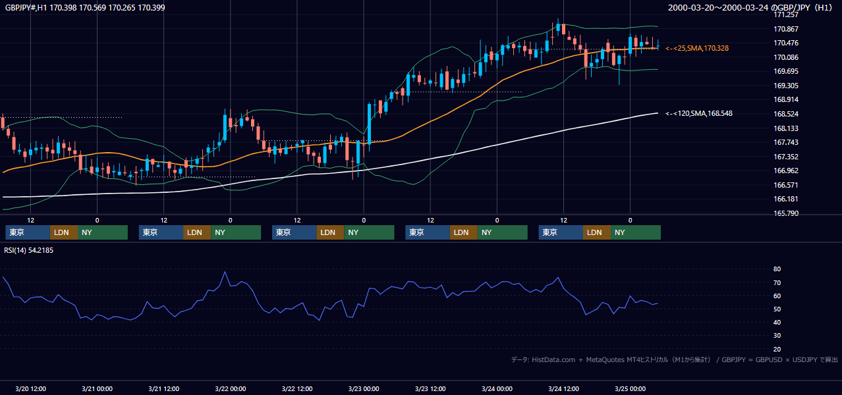842x395 pixels.
Task: Click the leftmost 東京 session box
Action: click(x=28, y=232)
